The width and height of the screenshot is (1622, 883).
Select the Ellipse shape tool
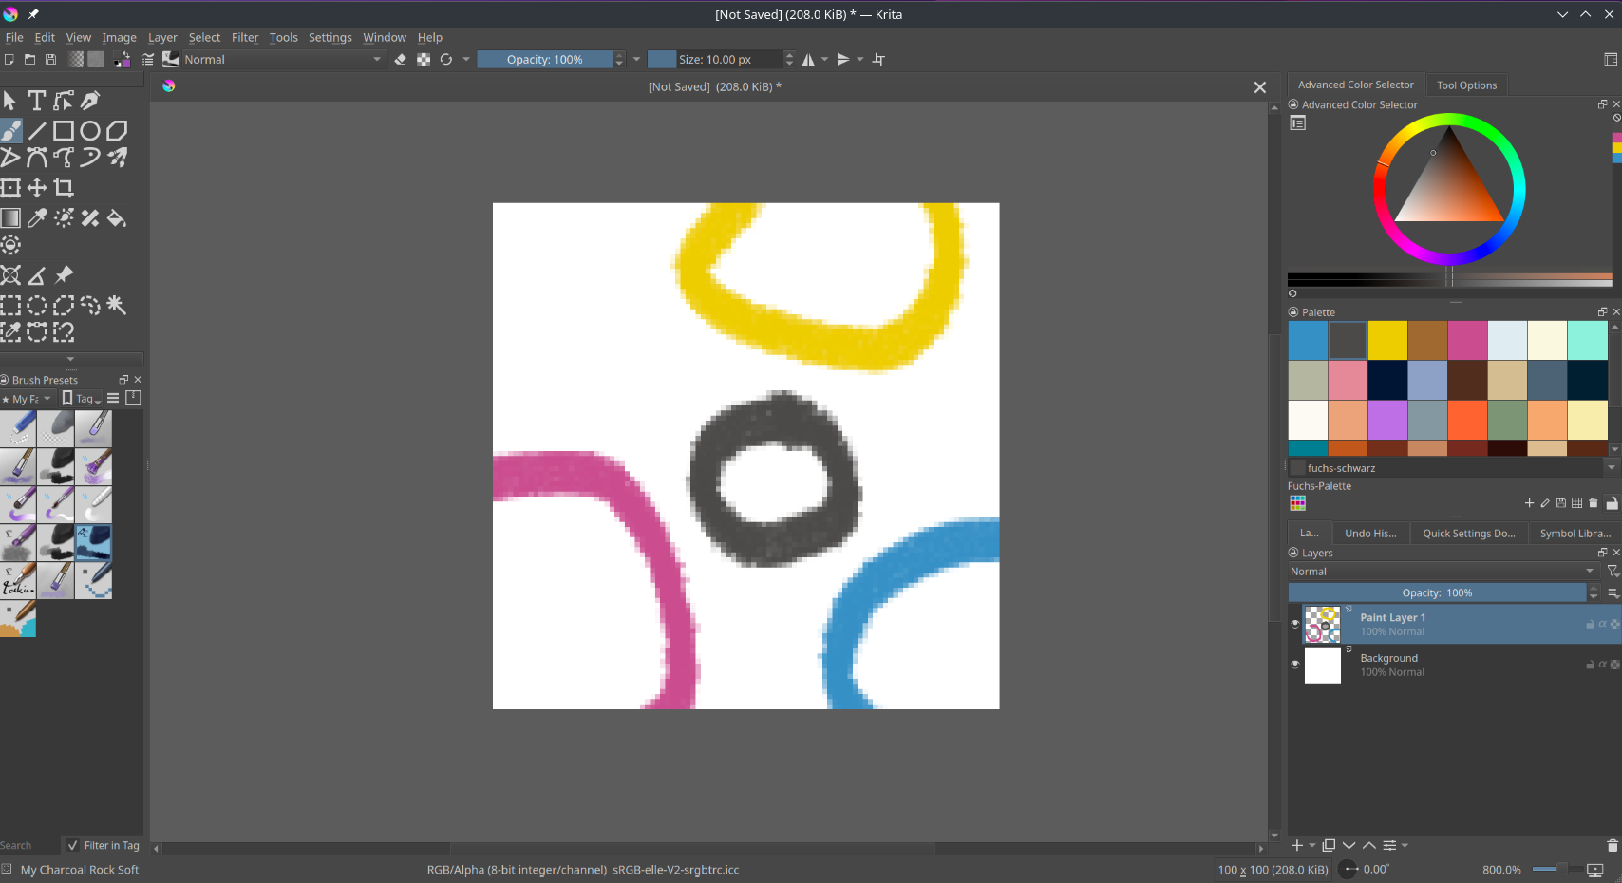pos(90,131)
